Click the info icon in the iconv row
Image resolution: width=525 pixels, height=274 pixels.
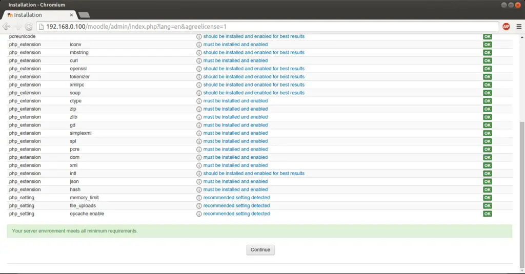click(199, 45)
